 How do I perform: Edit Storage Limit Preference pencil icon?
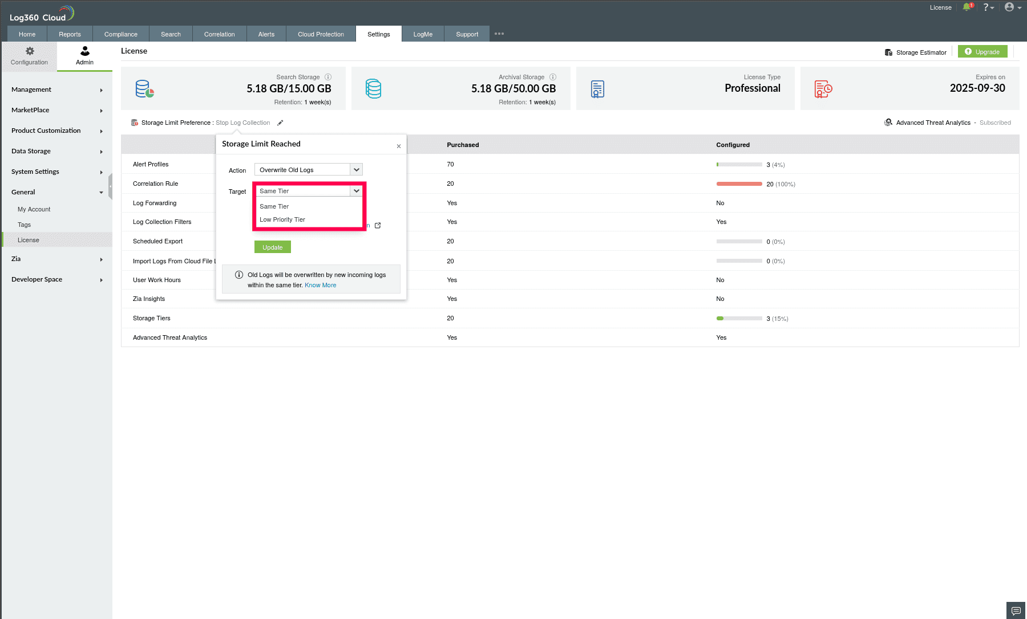tap(280, 123)
